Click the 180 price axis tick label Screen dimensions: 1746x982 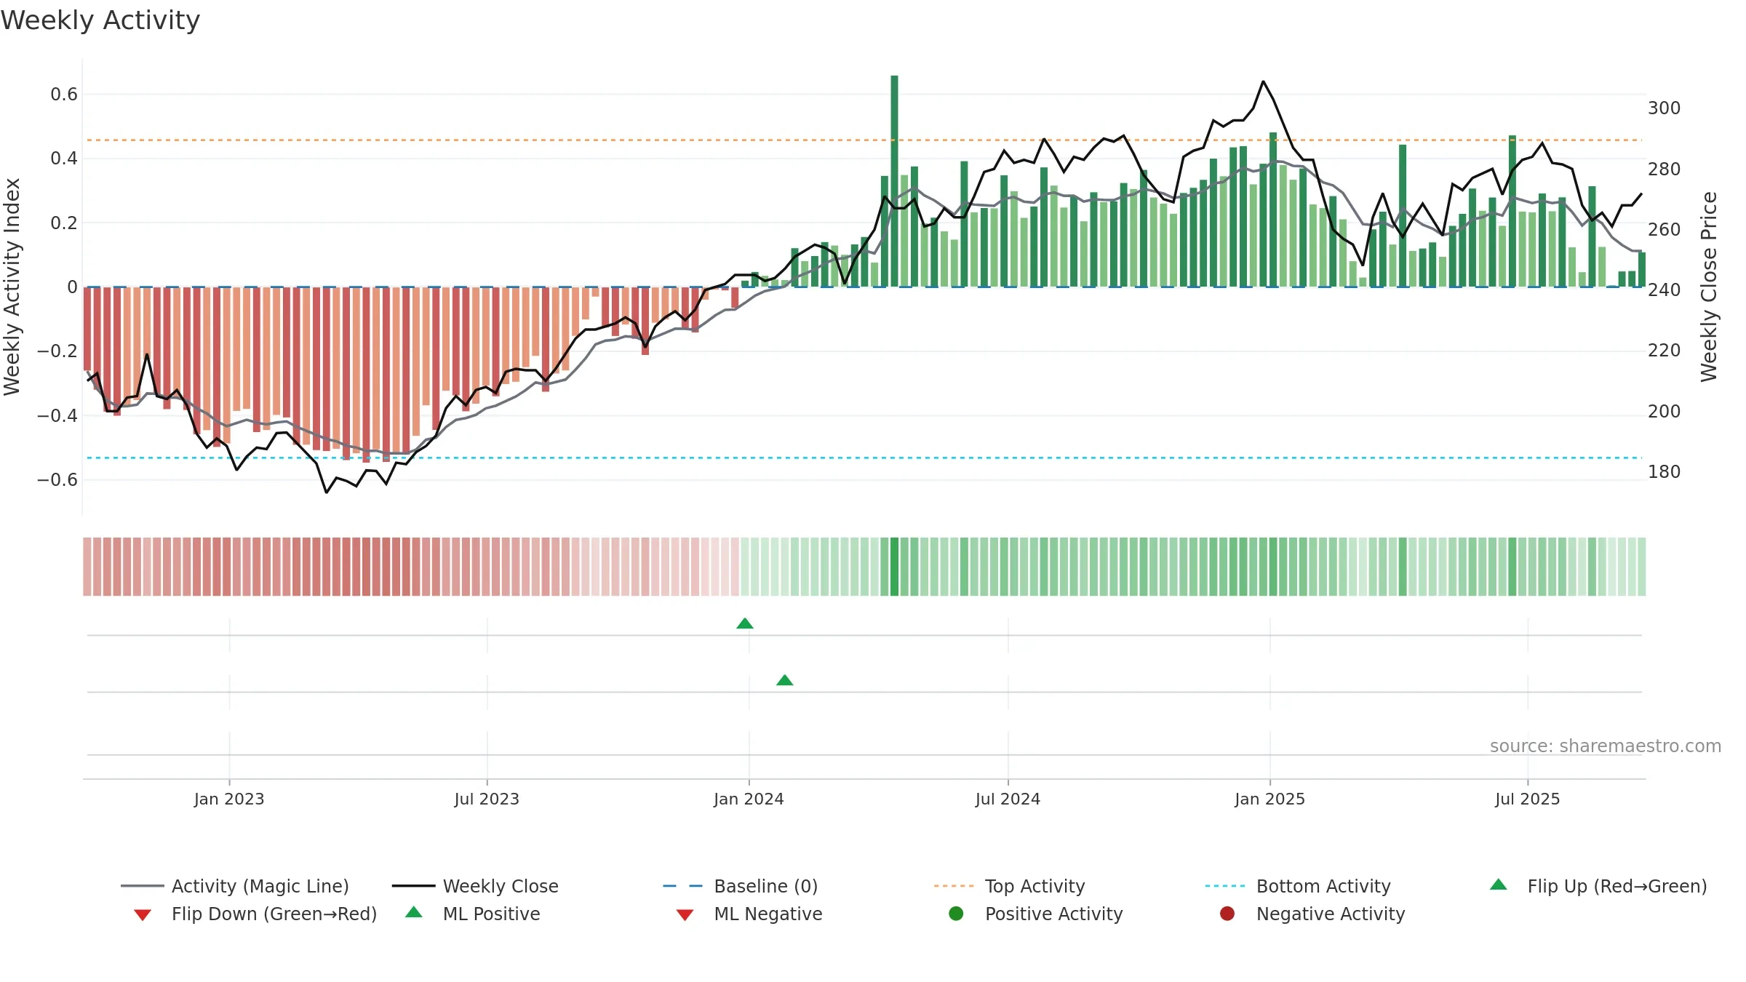(x=1664, y=472)
